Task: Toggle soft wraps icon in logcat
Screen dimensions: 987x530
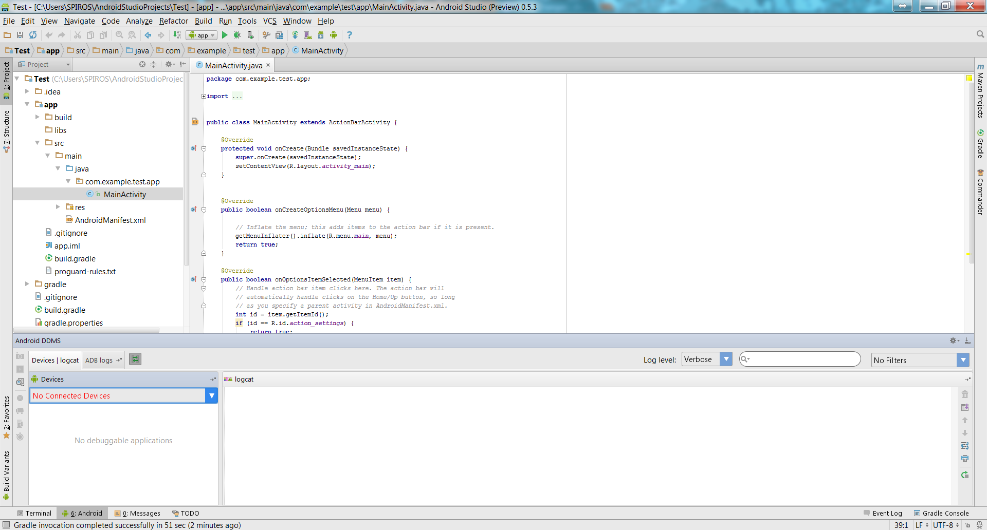Action: tap(965, 446)
